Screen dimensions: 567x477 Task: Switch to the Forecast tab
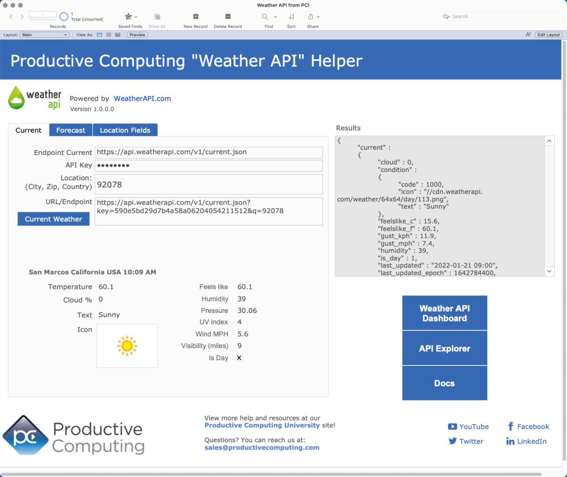[x=70, y=130]
